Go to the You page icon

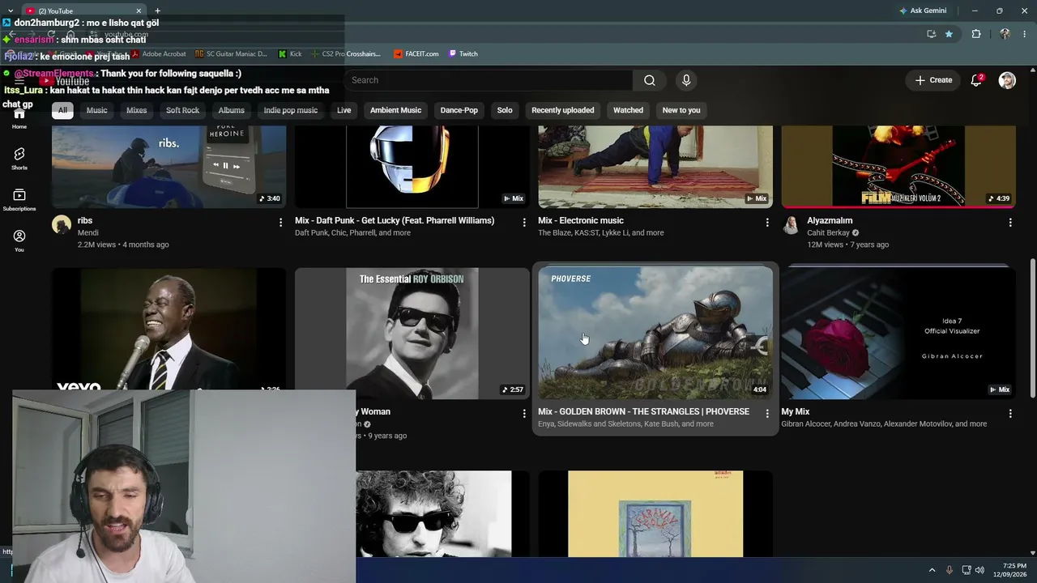tap(19, 240)
